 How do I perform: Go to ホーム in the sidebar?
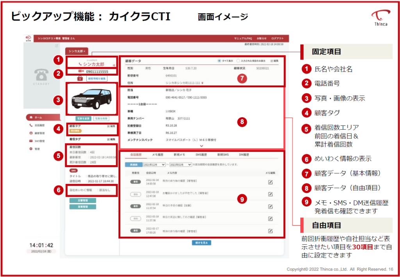click(43, 117)
